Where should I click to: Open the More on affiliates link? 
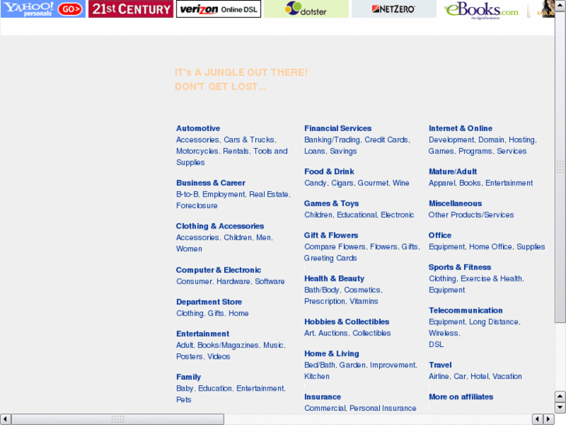tap(460, 397)
